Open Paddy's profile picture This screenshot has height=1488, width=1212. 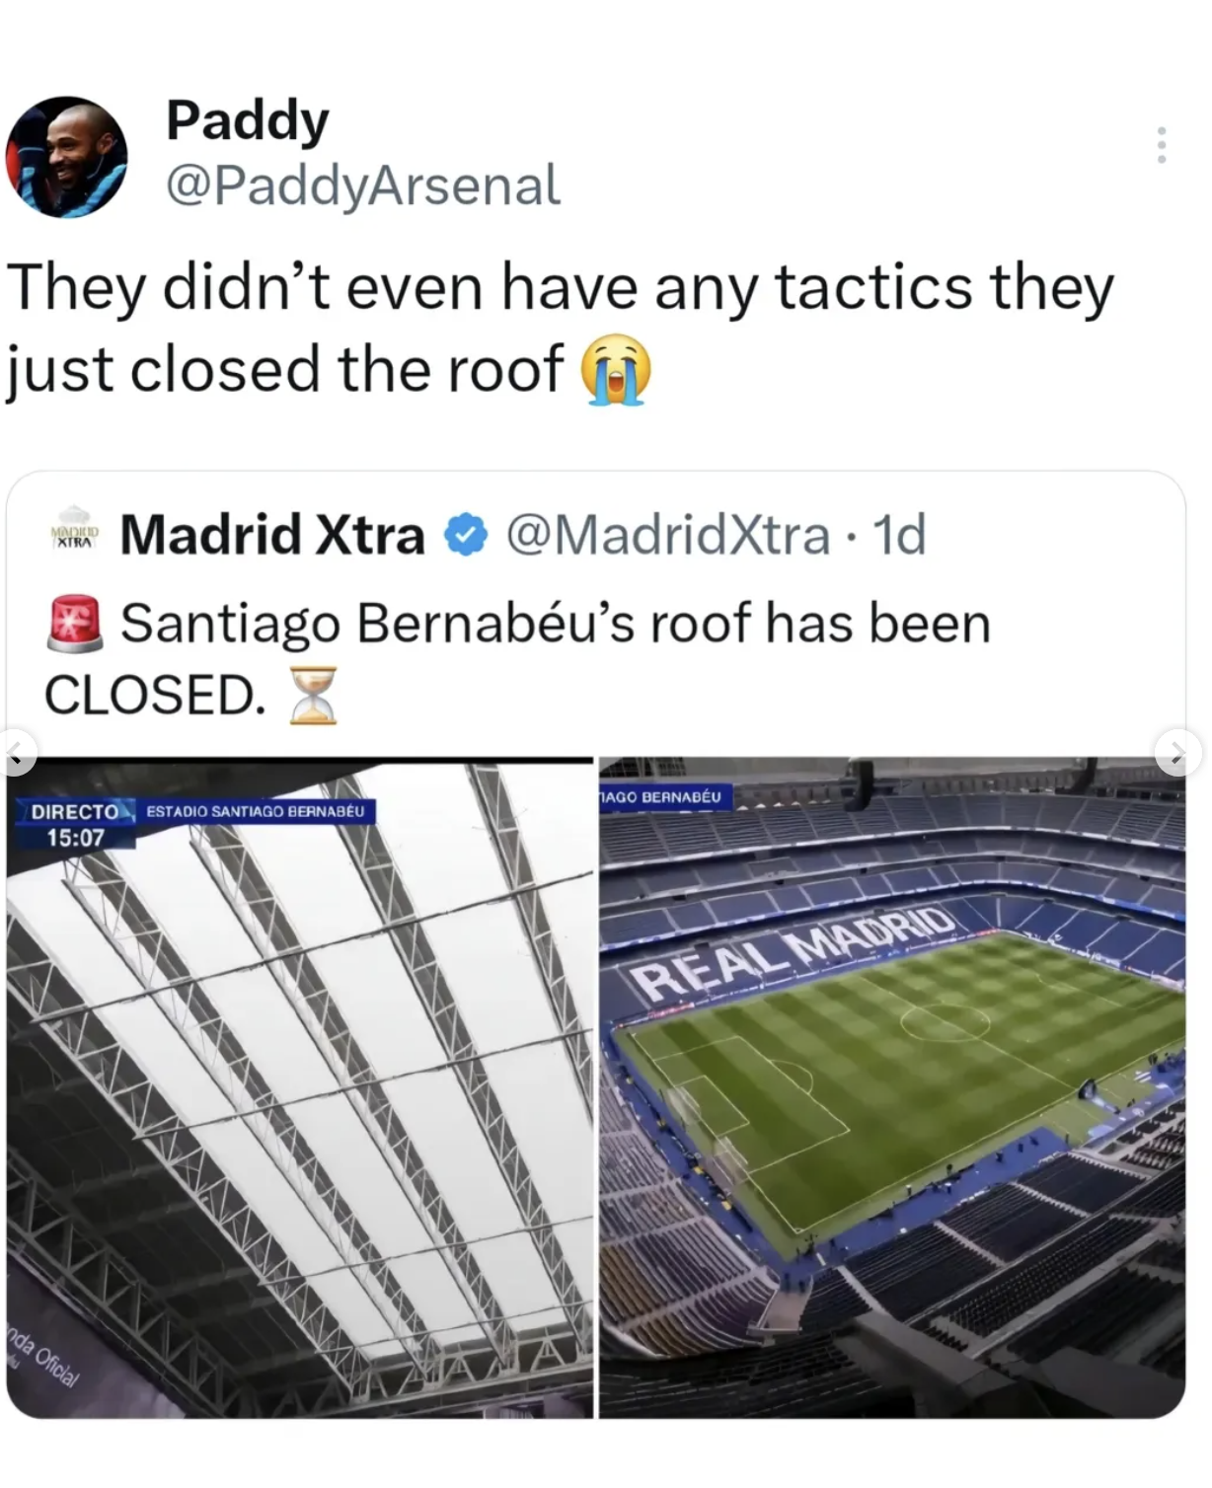pyautogui.click(x=67, y=156)
